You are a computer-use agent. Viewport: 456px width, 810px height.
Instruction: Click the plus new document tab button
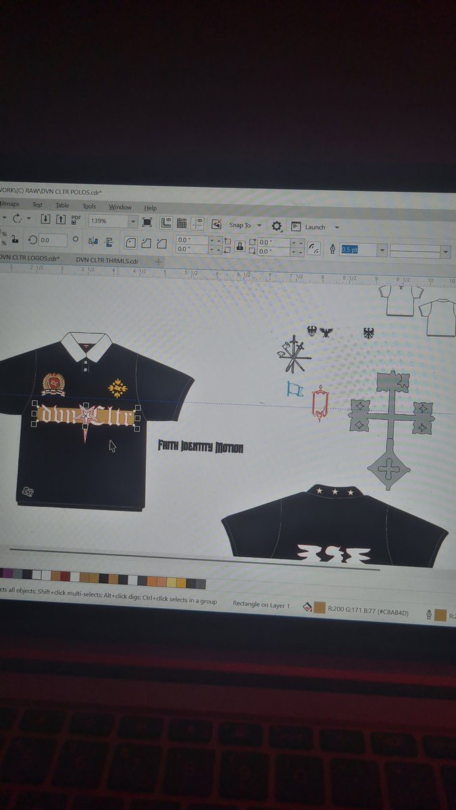pos(159,261)
